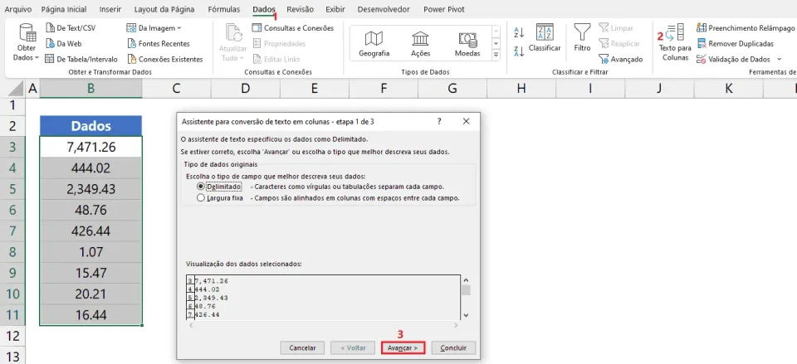The width and height of the screenshot is (797, 364).
Task: Click the Da Web import icon
Action: (50, 44)
